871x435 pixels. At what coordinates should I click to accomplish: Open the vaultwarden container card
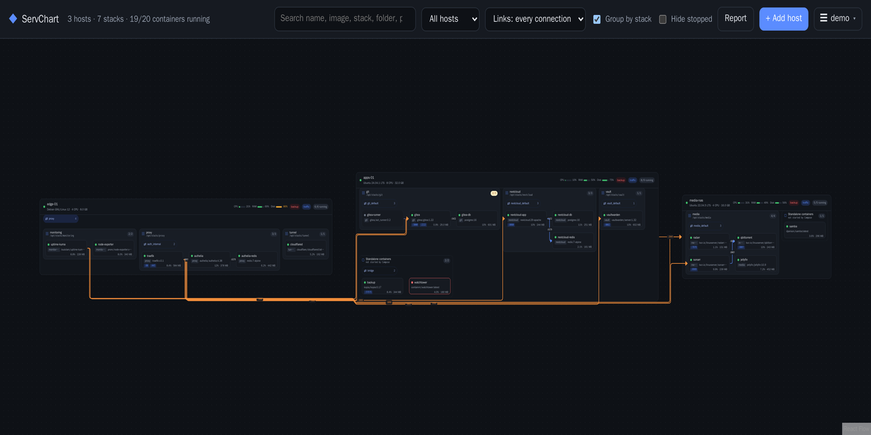click(622, 219)
